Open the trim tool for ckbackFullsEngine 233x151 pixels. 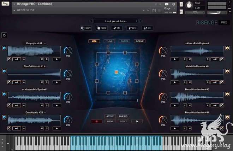tap(215, 59)
